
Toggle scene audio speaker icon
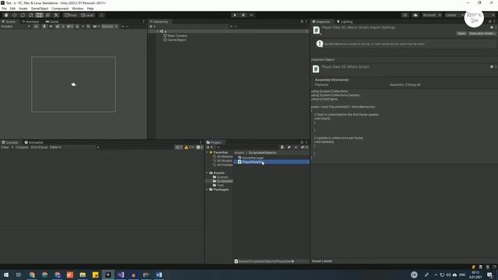51,26
